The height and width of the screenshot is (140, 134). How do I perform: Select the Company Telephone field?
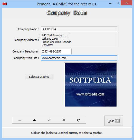[x=56, y=51]
